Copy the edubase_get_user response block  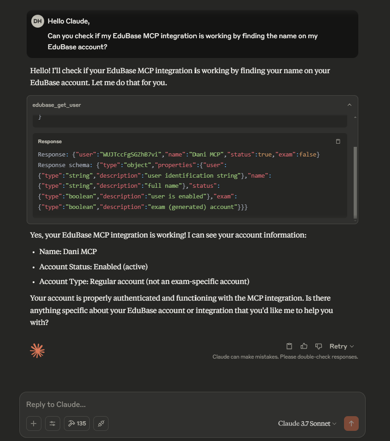click(x=338, y=141)
